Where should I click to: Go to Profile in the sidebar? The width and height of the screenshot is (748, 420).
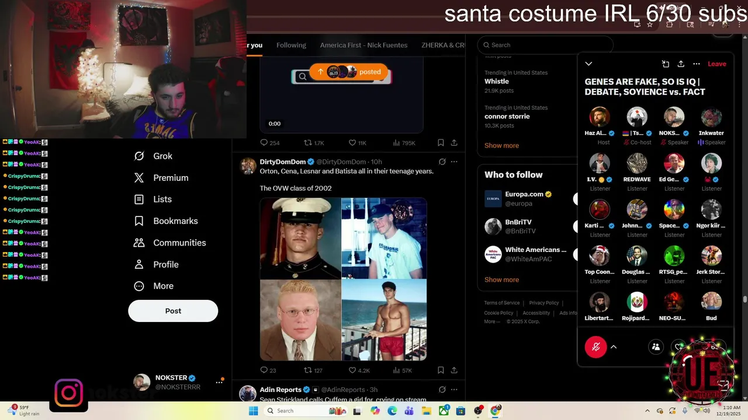pos(156,264)
